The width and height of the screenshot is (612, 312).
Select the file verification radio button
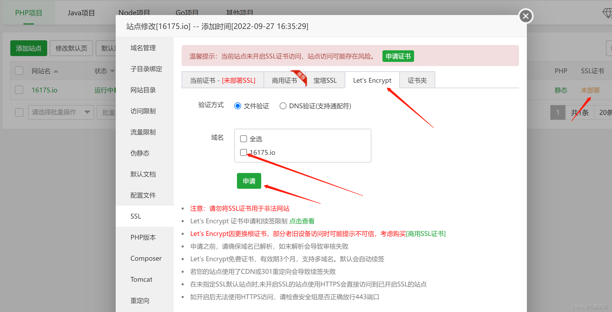pyautogui.click(x=238, y=106)
